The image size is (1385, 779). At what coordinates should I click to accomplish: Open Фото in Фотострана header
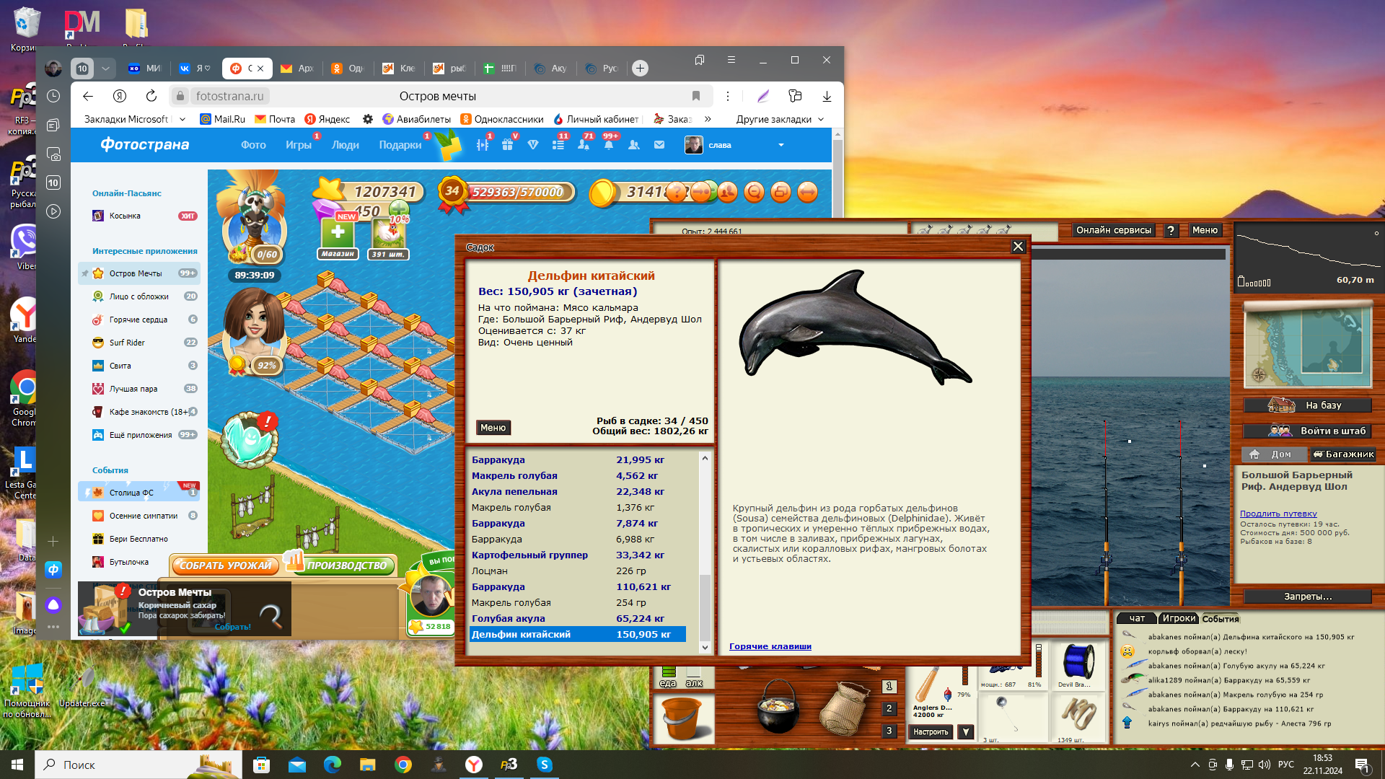(253, 145)
